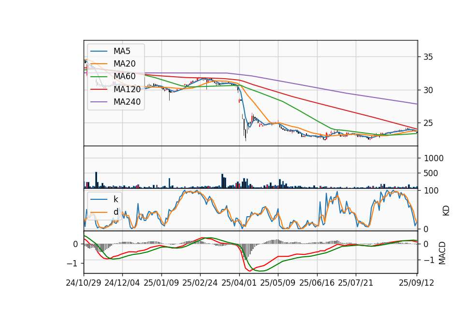Click the 25/06/16 date label
The height and width of the screenshot is (333, 464).
point(317,283)
